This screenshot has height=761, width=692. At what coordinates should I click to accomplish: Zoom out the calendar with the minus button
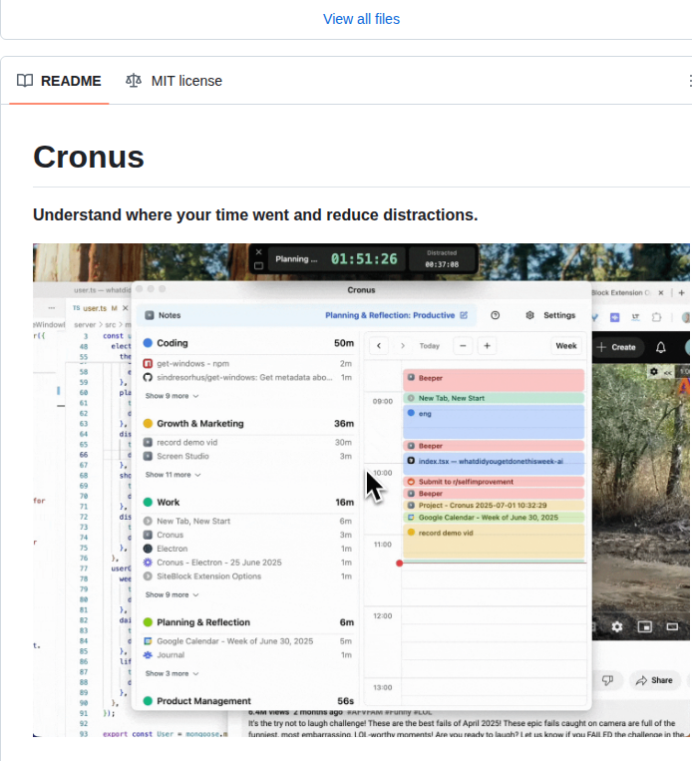click(463, 345)
